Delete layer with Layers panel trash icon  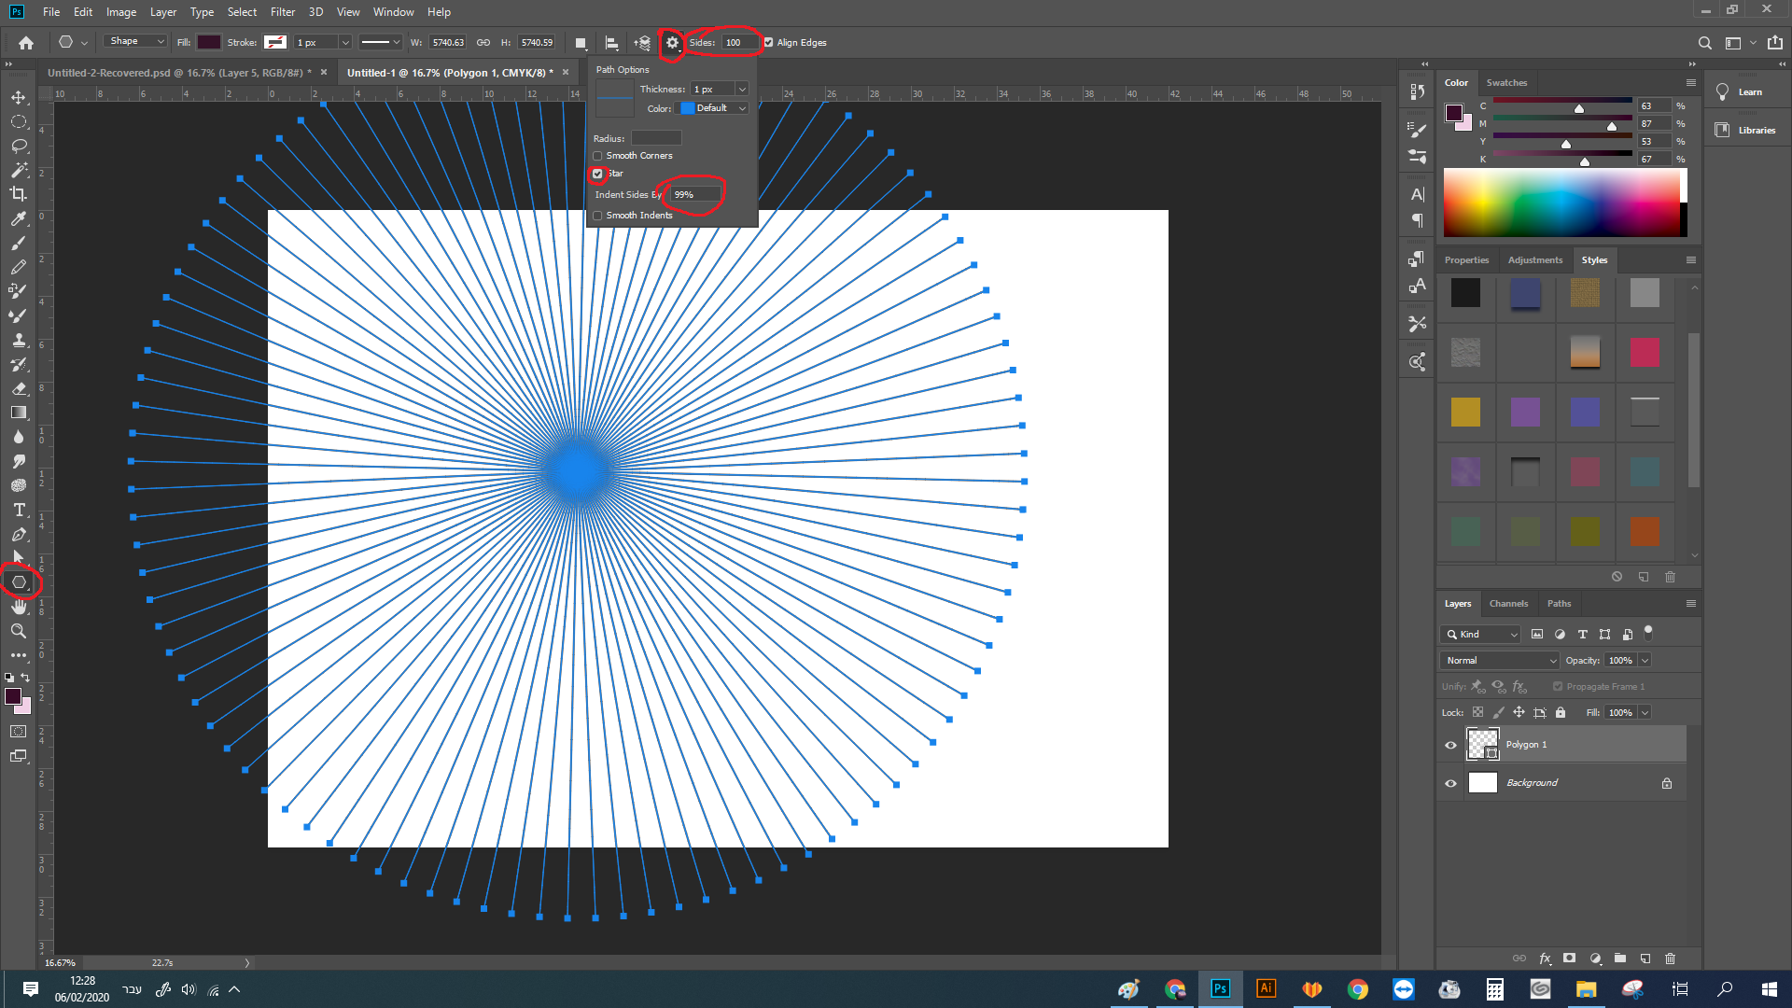pyautogui.click(x=1671, y=959)
